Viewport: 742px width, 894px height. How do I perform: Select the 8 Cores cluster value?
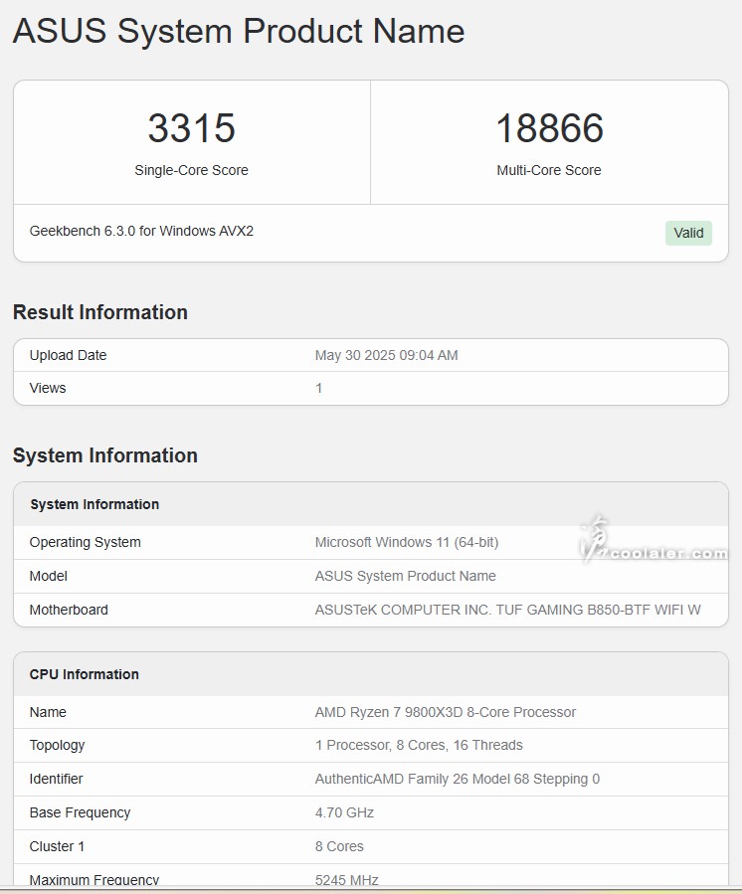click(339, 846)
